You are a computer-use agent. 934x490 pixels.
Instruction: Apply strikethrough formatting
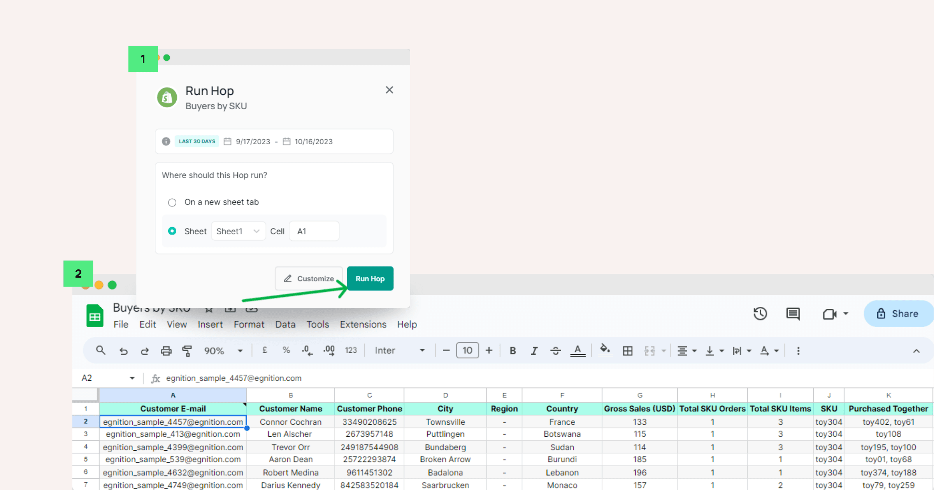click(555, 351)
